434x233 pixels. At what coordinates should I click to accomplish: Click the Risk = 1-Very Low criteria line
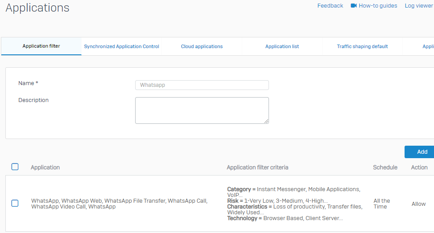point(277,201)
